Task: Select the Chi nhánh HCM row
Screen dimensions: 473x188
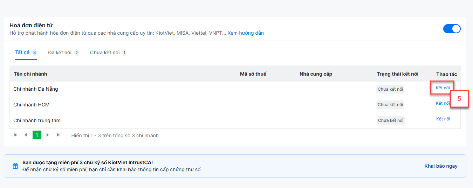Action: (x=235, y=105)
